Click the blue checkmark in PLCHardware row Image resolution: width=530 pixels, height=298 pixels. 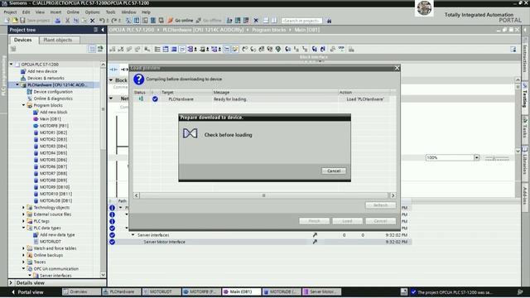click(x=155, y=99)
